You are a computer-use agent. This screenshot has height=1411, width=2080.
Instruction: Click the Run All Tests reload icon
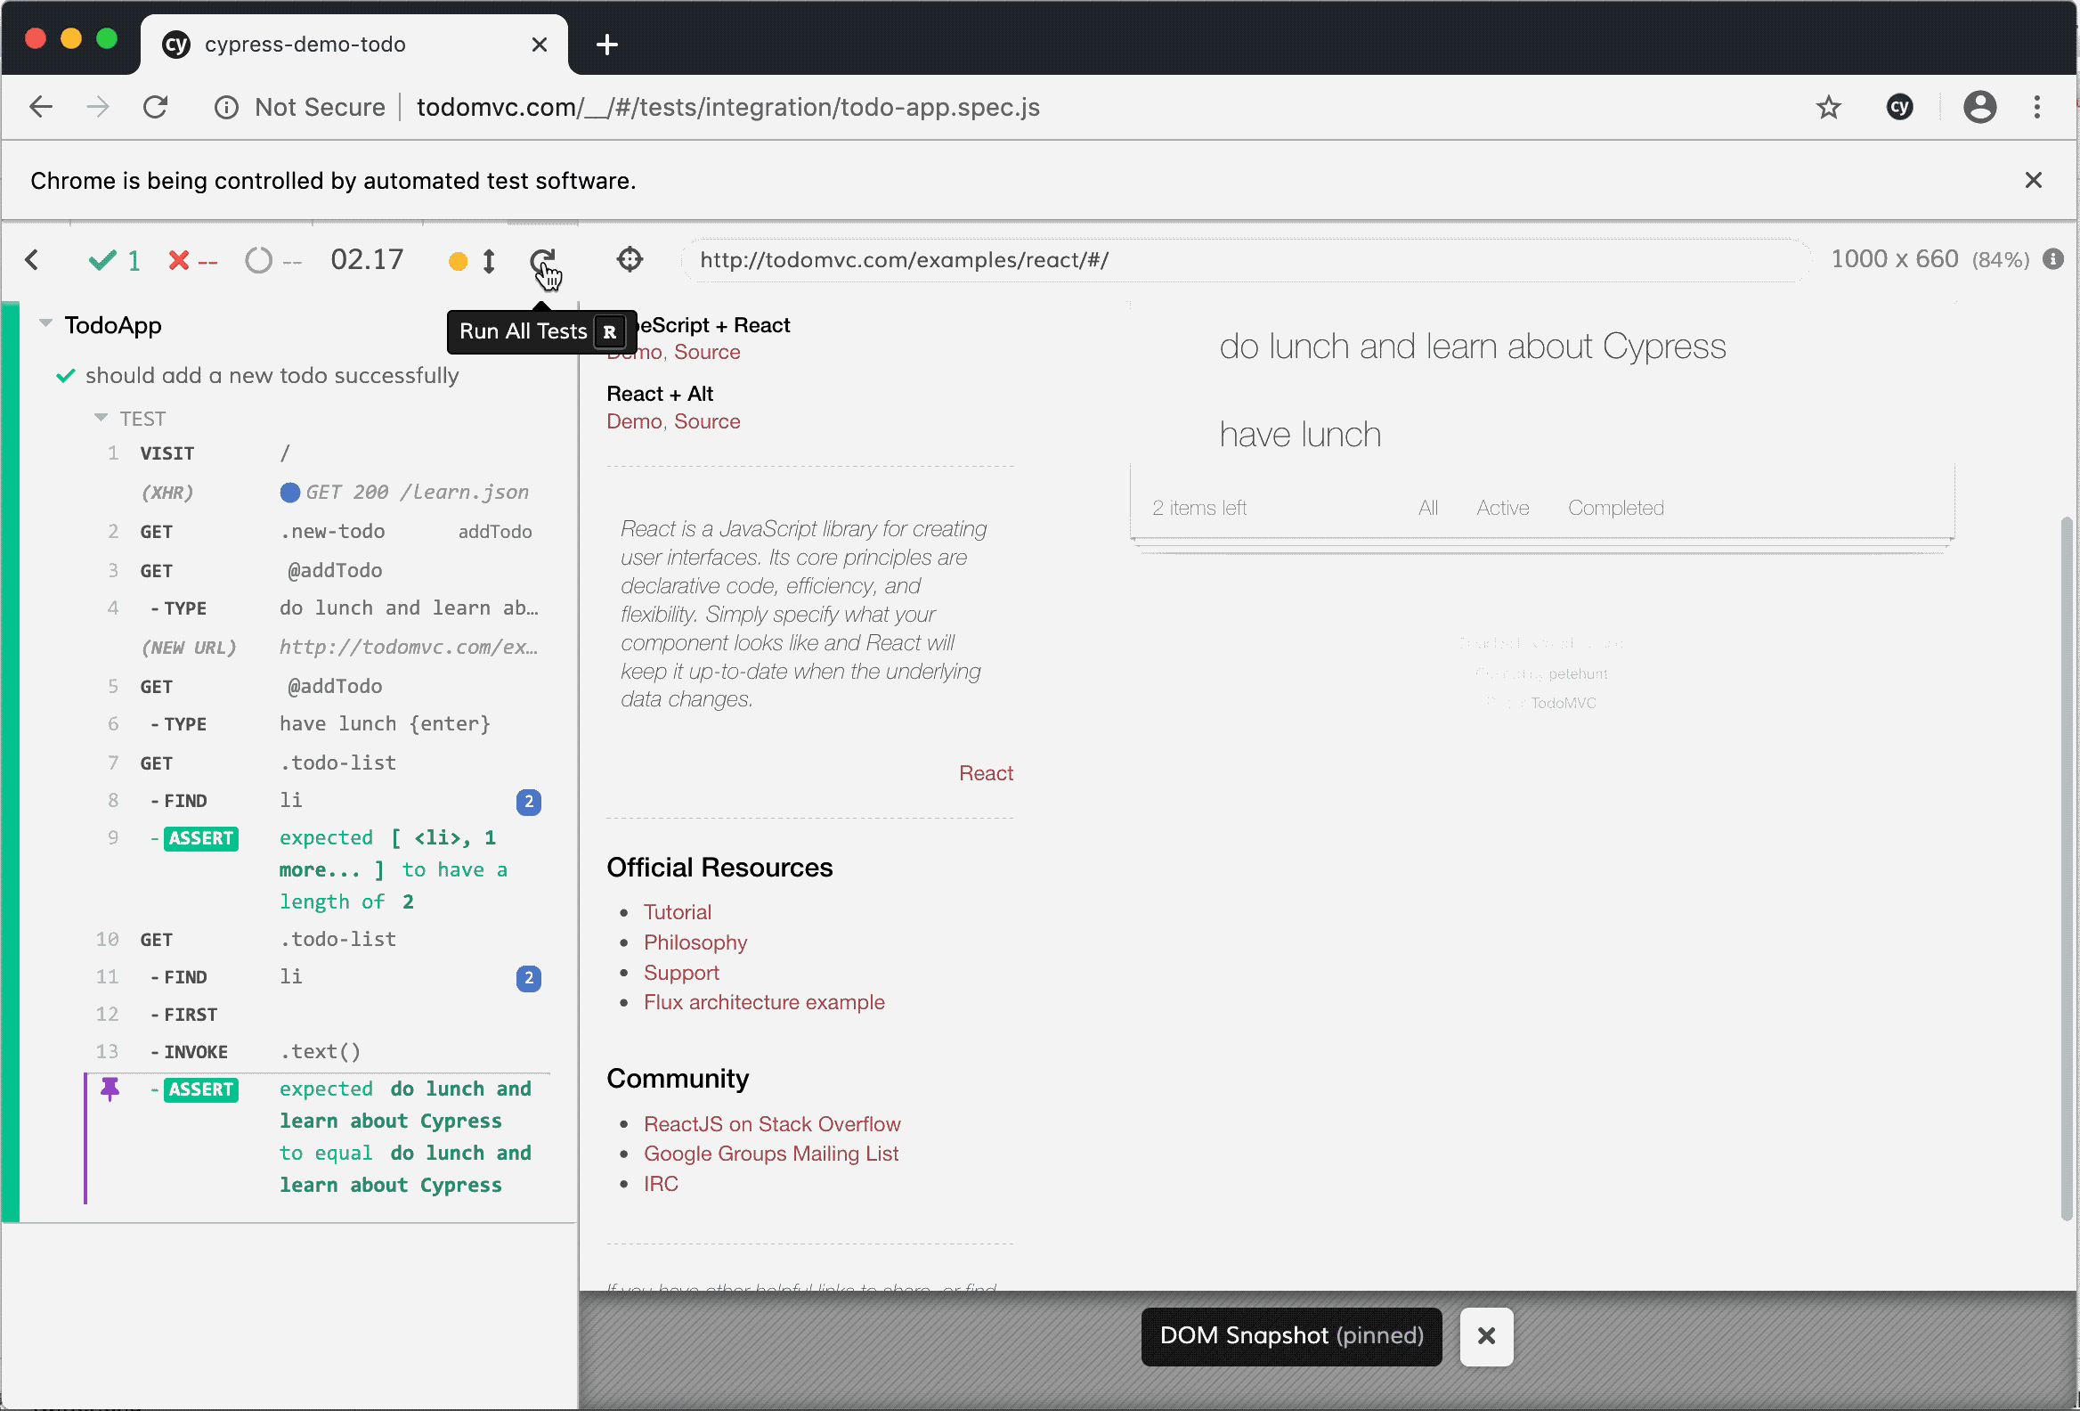click(541, 261)
